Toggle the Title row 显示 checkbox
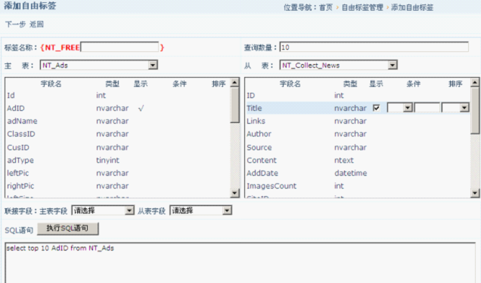 click(377, 108)
